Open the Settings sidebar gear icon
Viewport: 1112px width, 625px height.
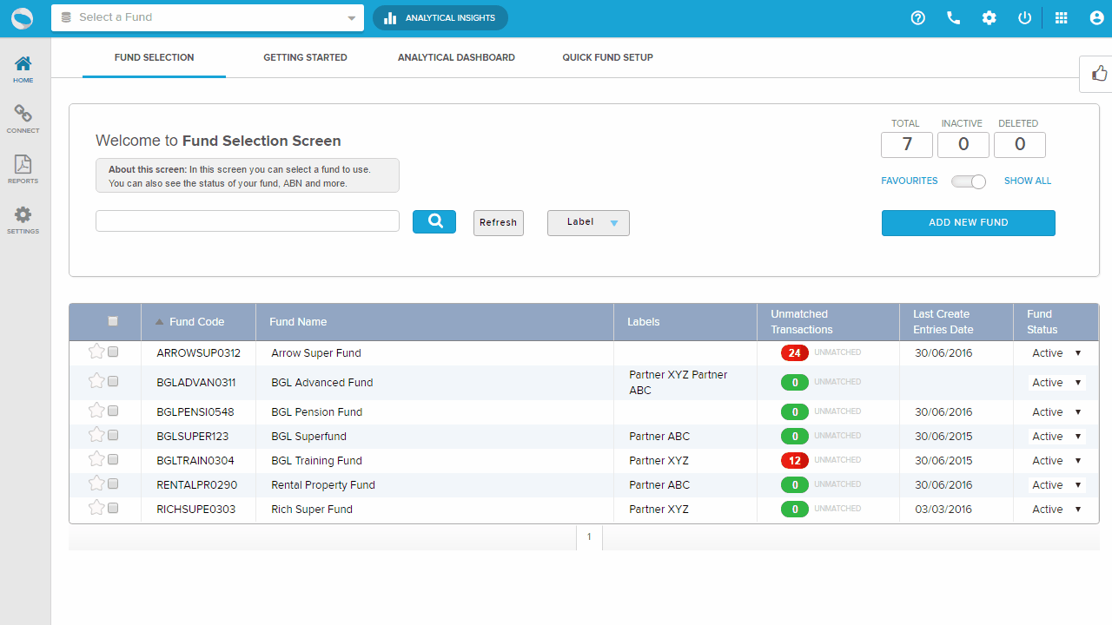[23, 219]
